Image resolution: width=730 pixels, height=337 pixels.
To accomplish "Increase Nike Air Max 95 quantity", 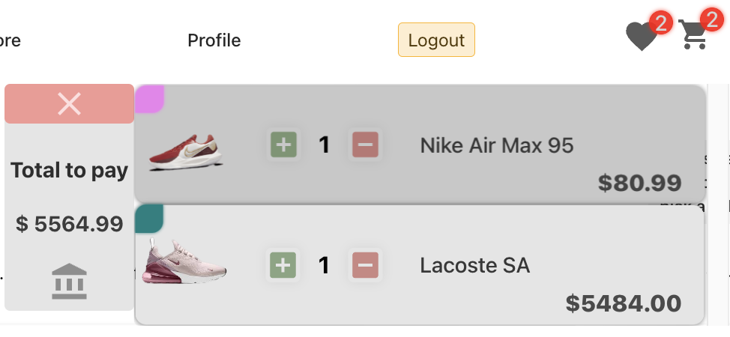I will point(283,145).
